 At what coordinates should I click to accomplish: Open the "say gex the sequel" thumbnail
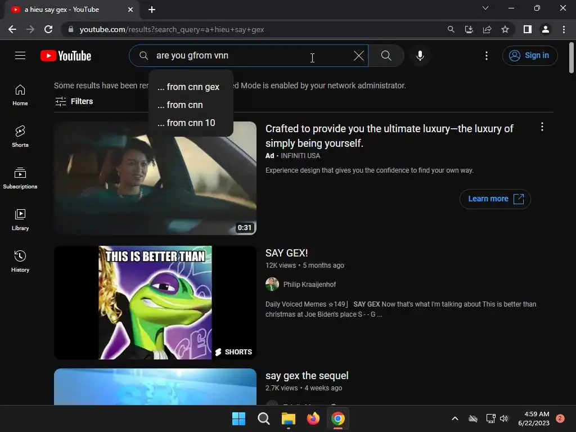(x=155, y=387)
